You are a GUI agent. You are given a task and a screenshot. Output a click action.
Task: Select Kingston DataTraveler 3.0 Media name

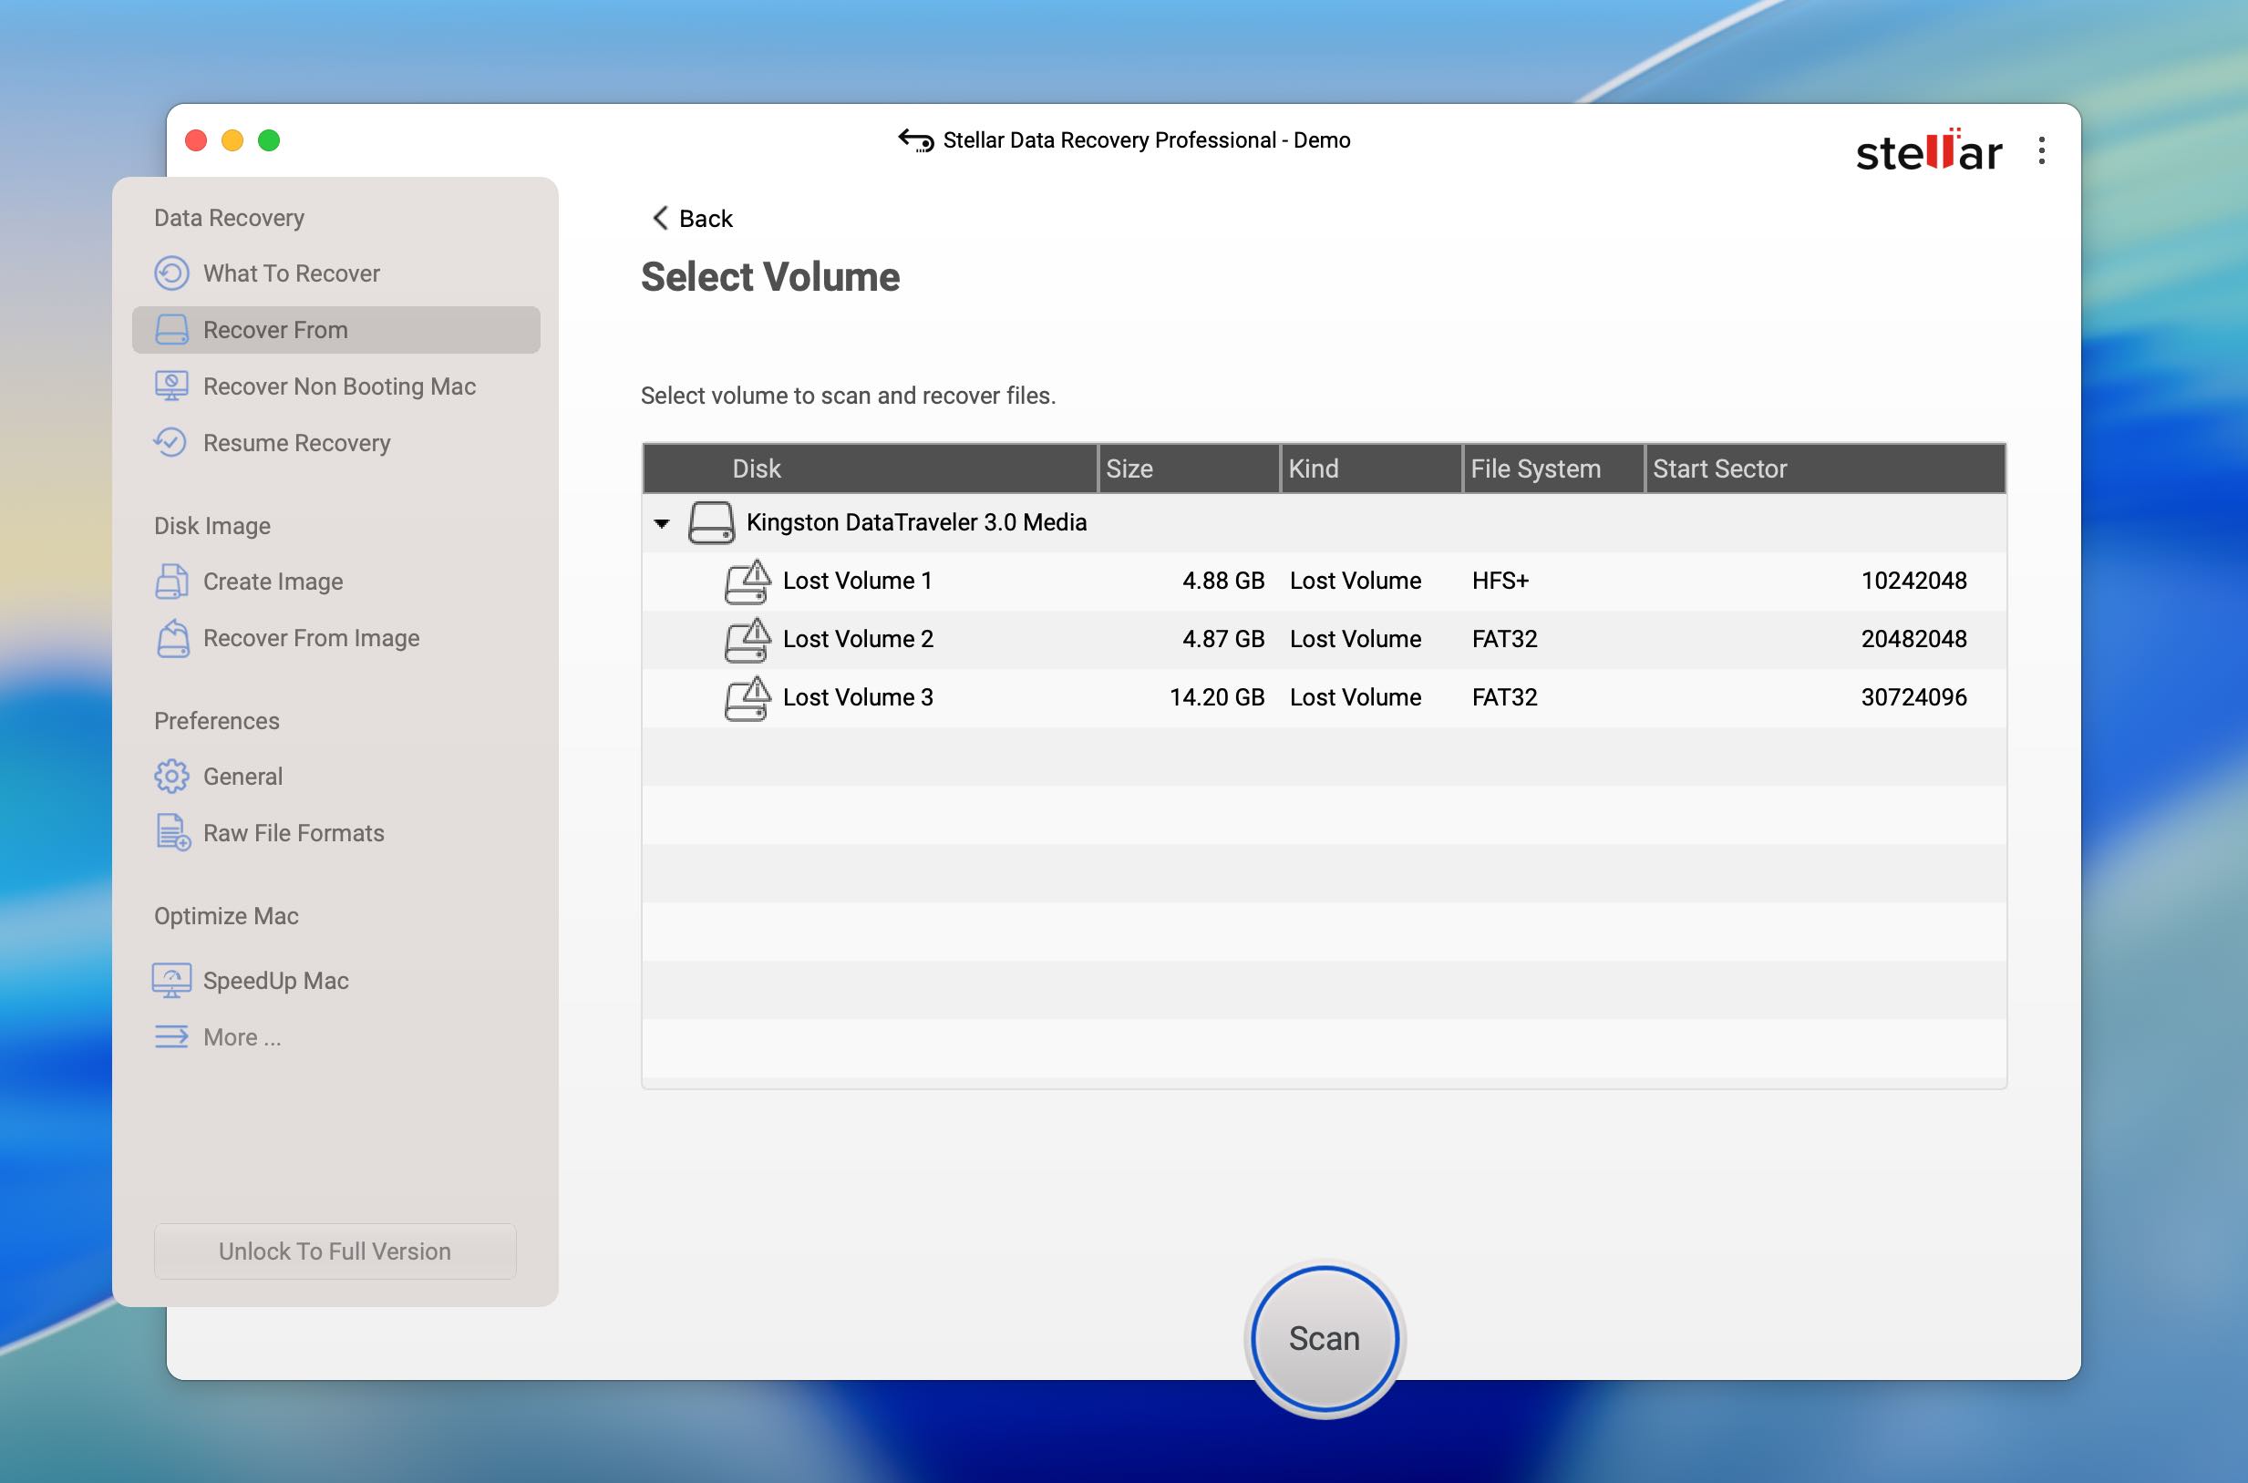point(916,522)
